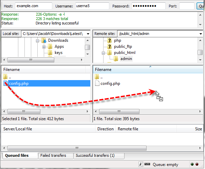The image size is (205, 169).
Task: Select the Downloads tree label
Action: pos(58,40)
